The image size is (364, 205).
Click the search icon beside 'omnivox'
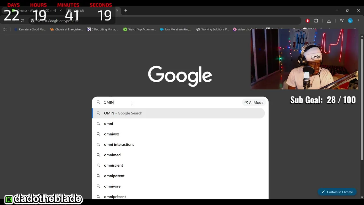[x=98, y=134]
